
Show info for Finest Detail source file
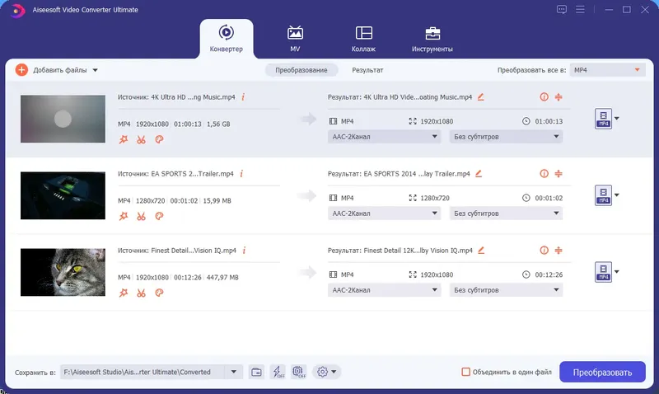pos(244,251)
